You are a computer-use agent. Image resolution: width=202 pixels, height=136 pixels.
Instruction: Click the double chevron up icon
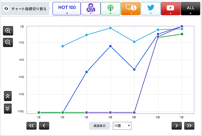(8, 96)
